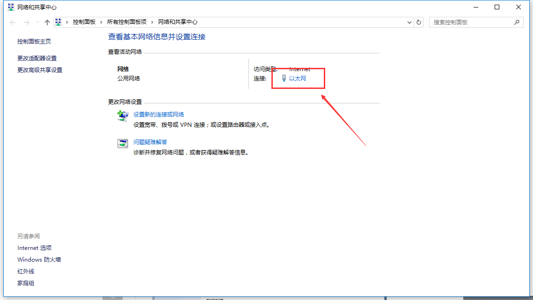Click the refresh icon in address bar
533x300 pixels.
coord(419,22)
